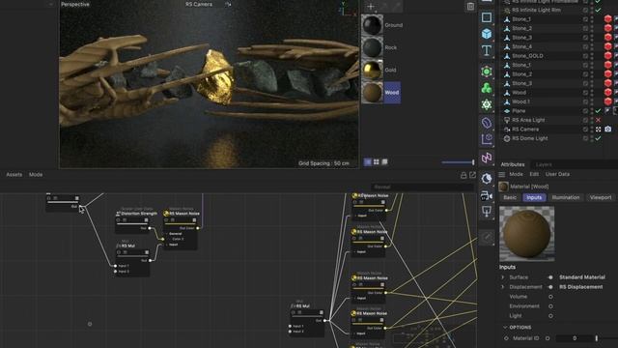Click the camera tag on the RS Camera row
The width and height of the screenshot is (618, 348).
[607, 129]
